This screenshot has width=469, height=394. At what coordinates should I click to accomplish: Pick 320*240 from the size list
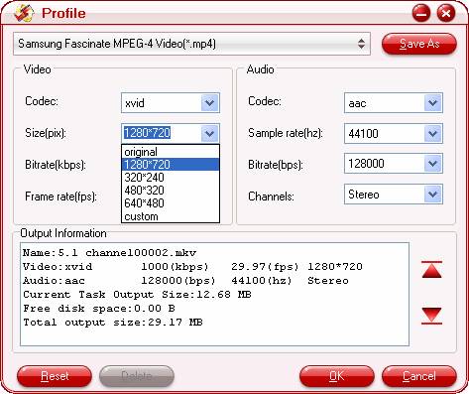tap(171, 178)
